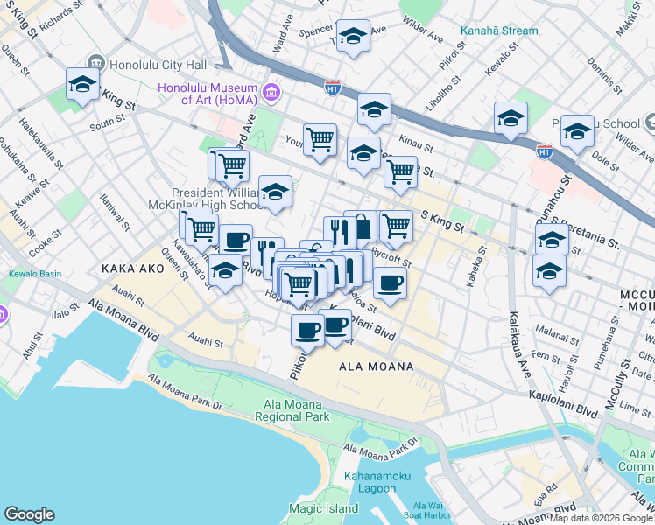Click the school marker just right of the Young St cart
The image size is (655, 525).
point(364,154)
